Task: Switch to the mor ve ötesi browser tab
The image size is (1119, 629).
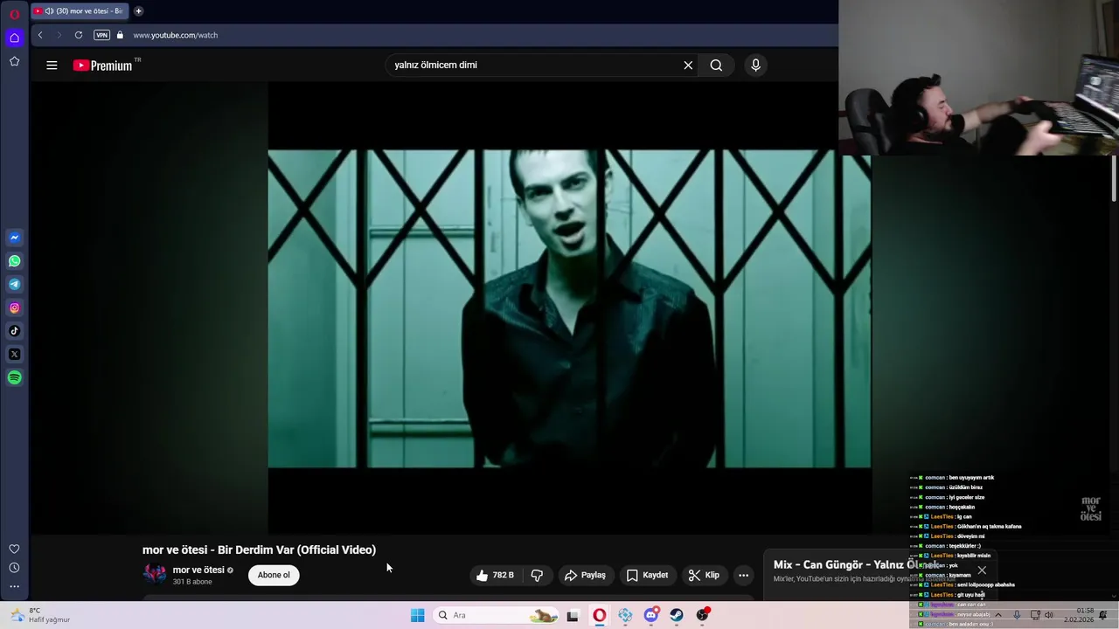Action: (x=79, y=11)
